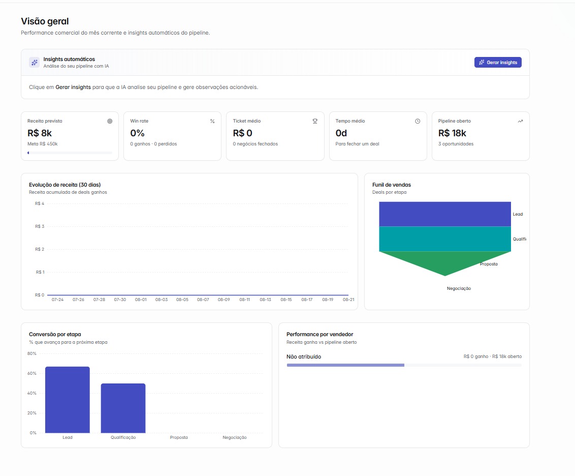Click the Ticket médio R$ 0 value
Image resolution: width=575 pixels, height=476 pixels.
tap(242, 133)
